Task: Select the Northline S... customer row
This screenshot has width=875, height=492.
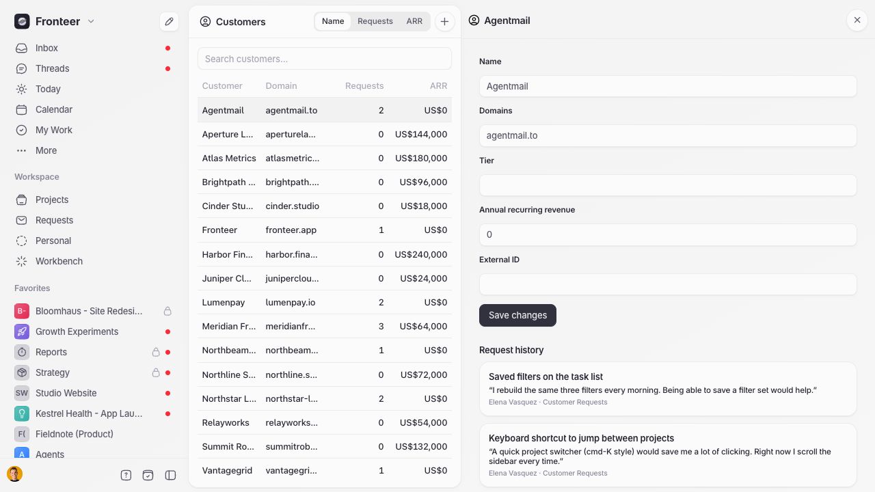Action: (x=325, y=374)
